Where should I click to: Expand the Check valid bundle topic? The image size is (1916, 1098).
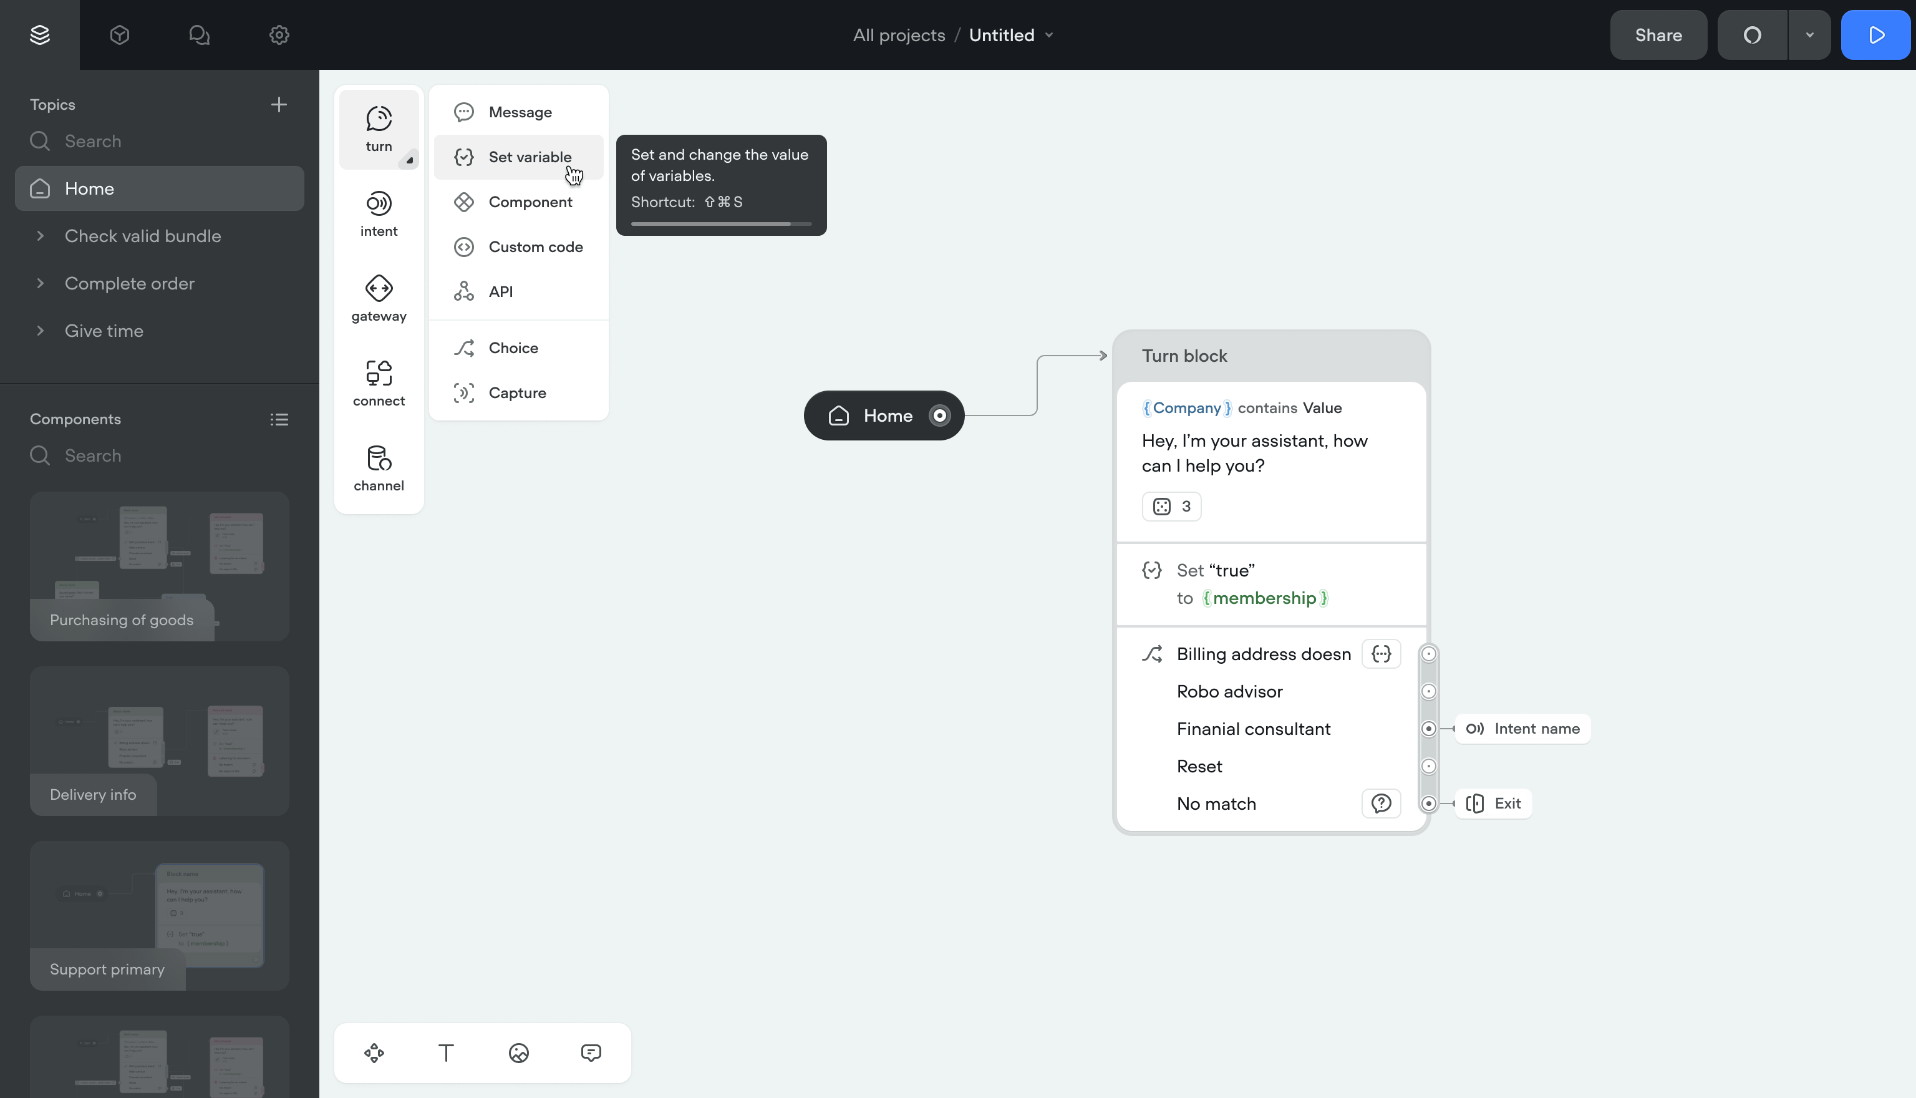(x=41, y=236)
